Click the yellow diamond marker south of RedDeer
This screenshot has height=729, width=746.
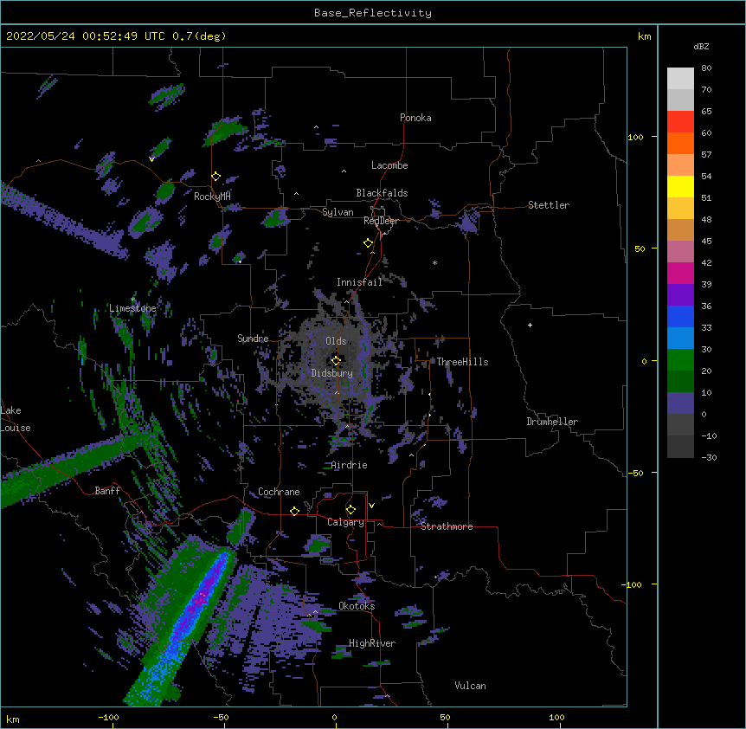pyautogui.click(x=369, y=243)
